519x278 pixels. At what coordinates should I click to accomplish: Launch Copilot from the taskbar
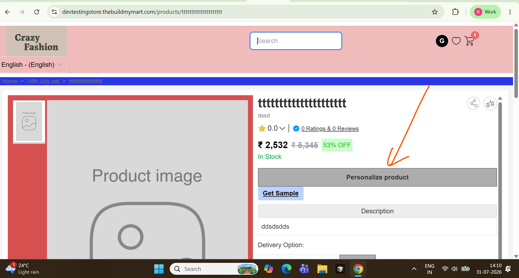(x=269, y=269)
